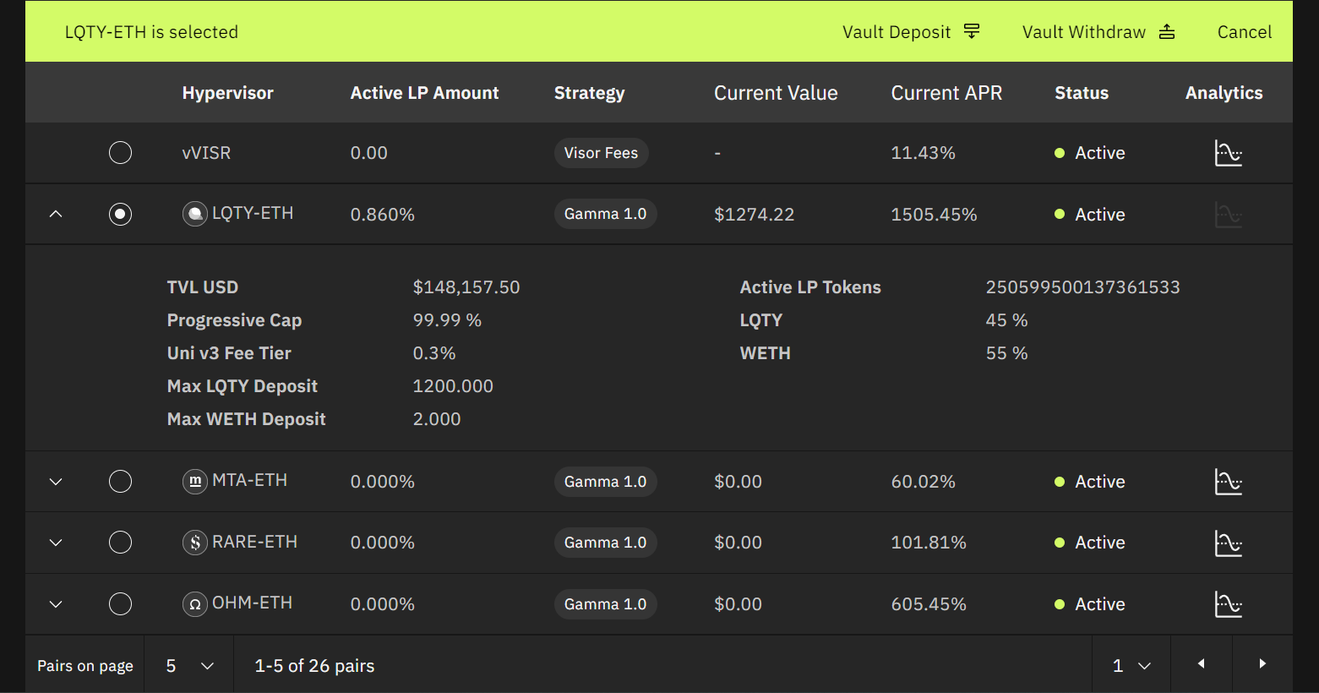1319x693 pixels.
Task: Cancel the LQTY-ETH selection
Action: click(x=1244, y=32)
